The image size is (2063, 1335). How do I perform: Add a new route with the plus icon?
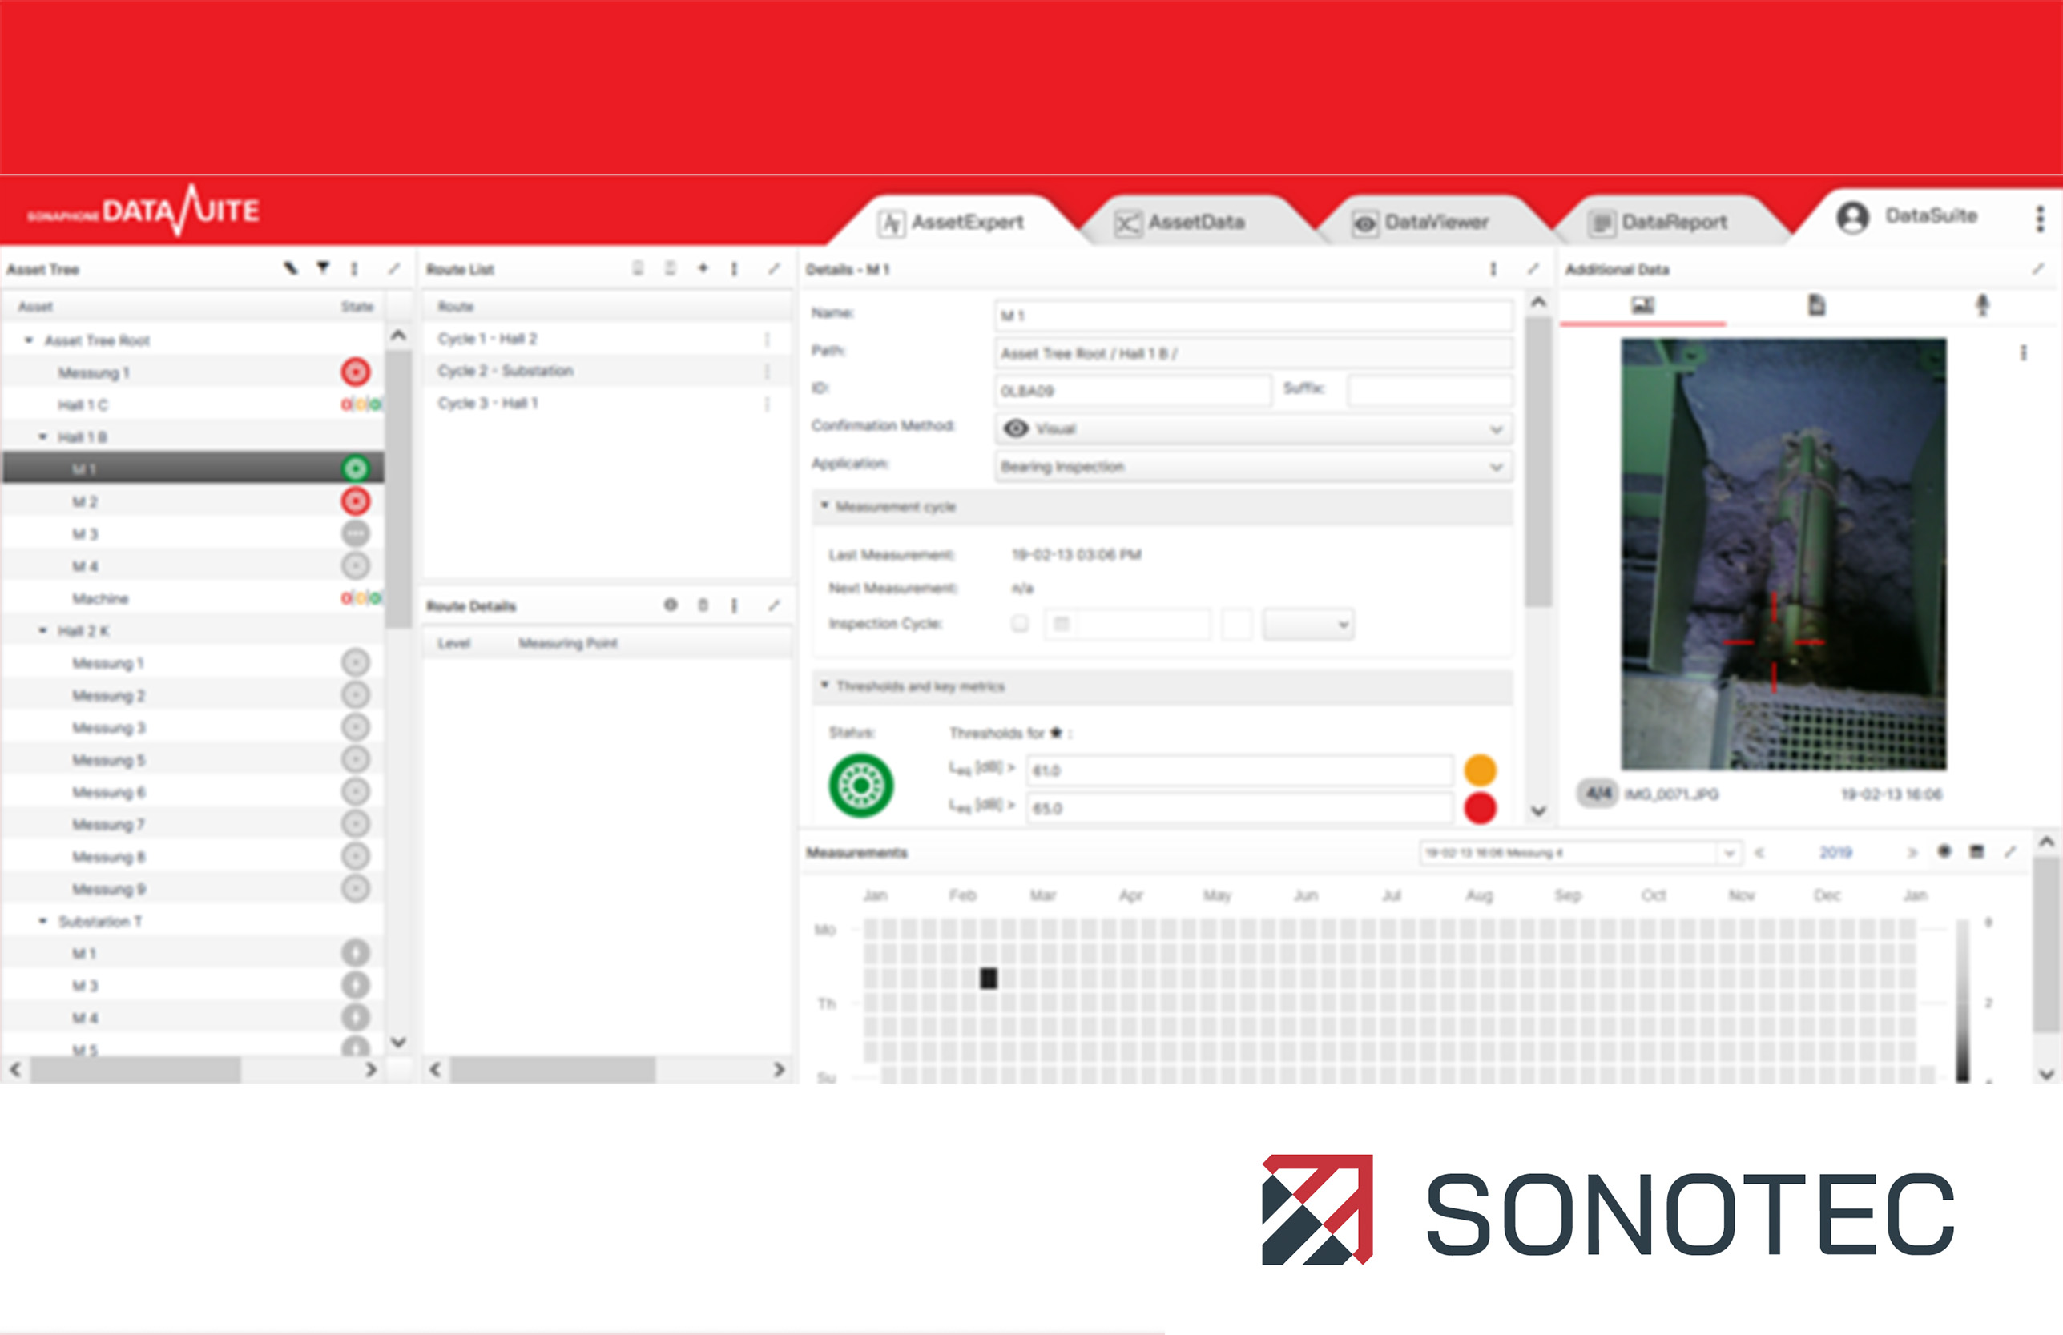[703, 268]
